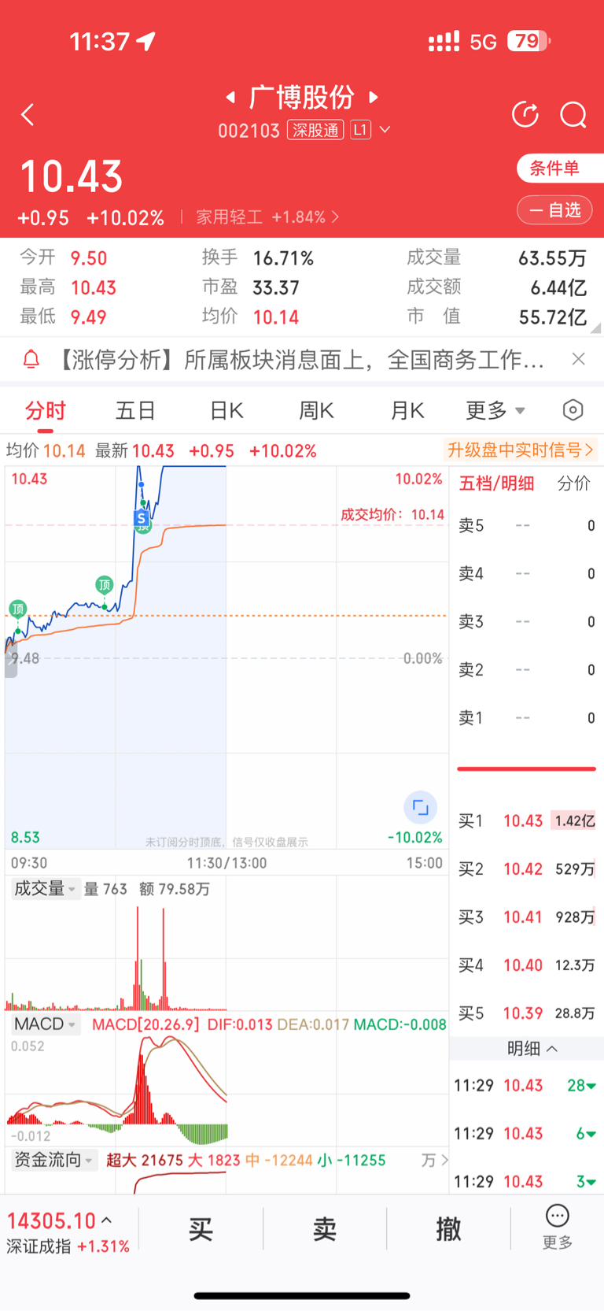Screen dimensions: 604x1311
Task: Tap the second 顶 marker on chart
Action: click(105, 585)
